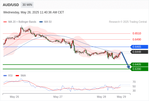Click the red 9MA legend swatch
The height and width of the screenshot is (101, 149).
click(x=17, y=76)
